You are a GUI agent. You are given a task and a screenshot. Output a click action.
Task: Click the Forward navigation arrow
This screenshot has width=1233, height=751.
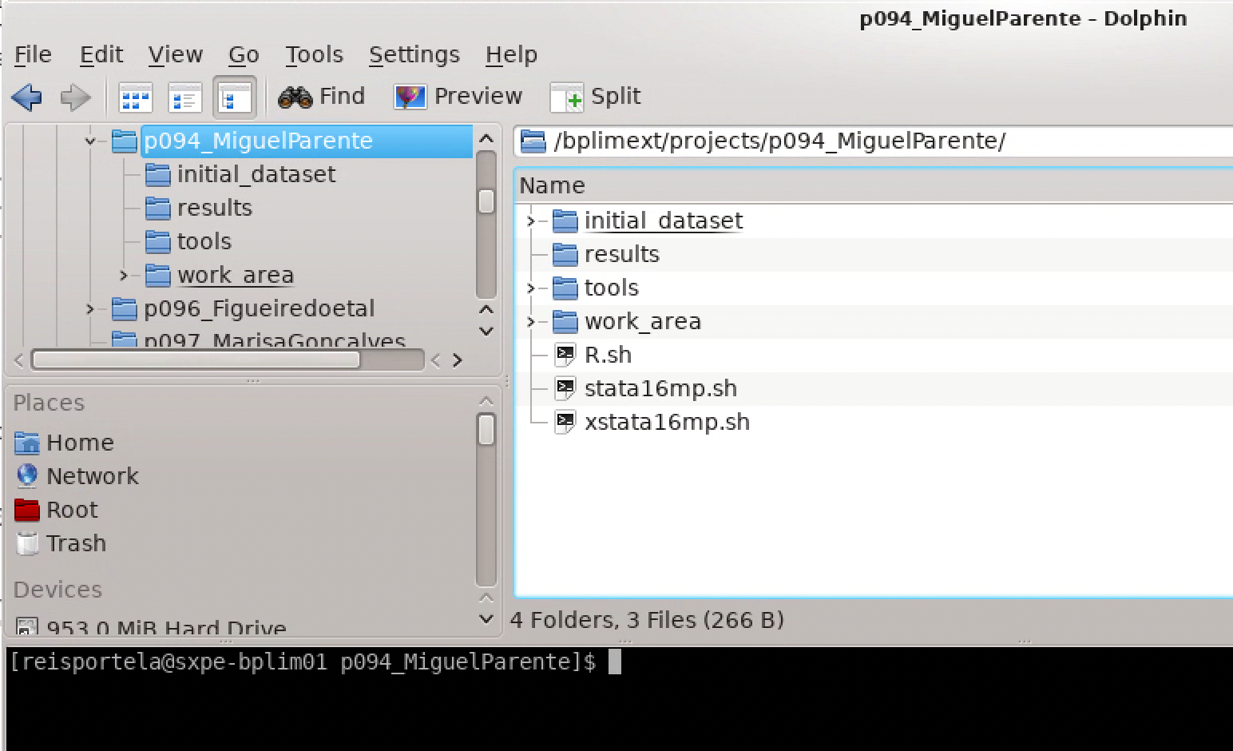tap(76, 97)
